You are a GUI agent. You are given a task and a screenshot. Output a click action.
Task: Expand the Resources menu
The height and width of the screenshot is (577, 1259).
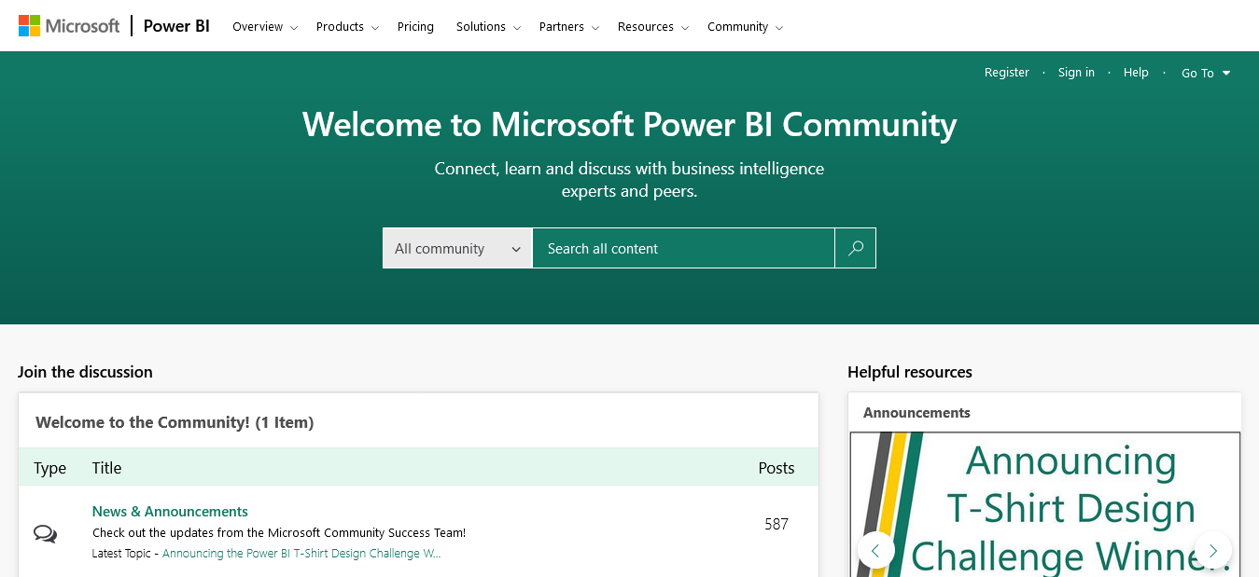[653, 27]
